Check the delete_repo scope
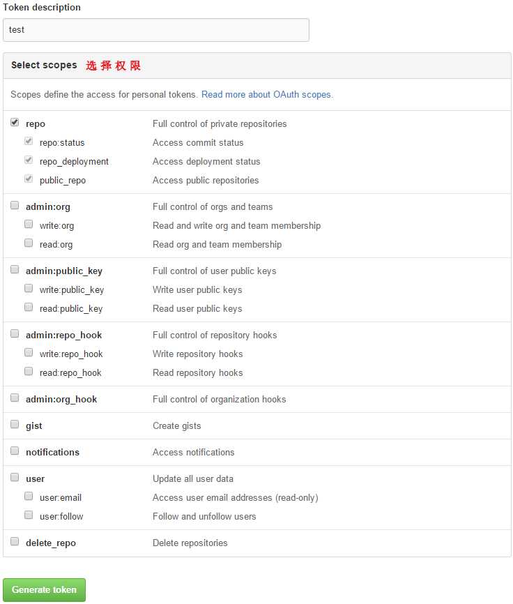Image resolution: width=513 pixels, height=604 pixels. 15,542
